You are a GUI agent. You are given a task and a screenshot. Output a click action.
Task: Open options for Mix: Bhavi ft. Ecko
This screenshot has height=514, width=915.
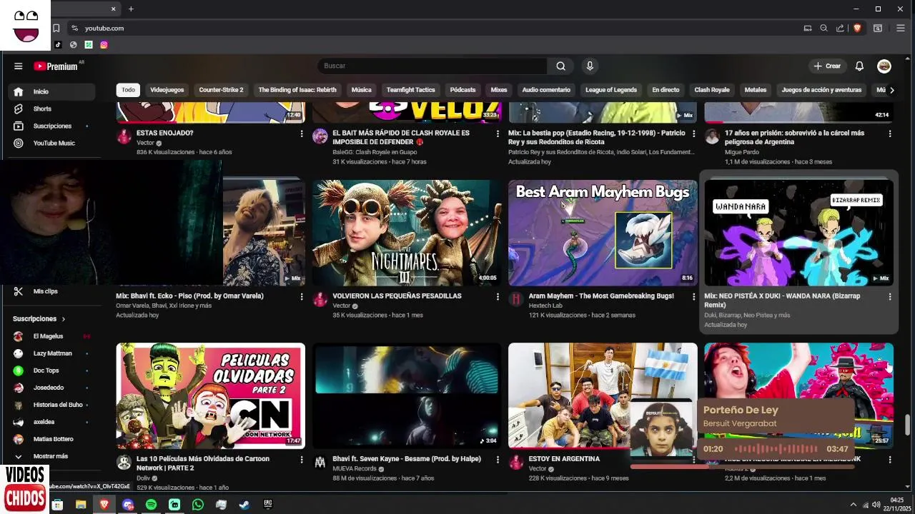[x=301, y=296]
